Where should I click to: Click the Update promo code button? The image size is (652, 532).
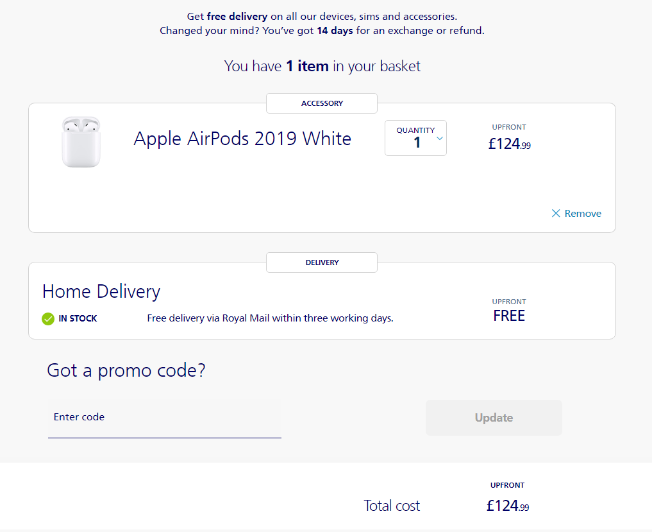pos(494,418)
